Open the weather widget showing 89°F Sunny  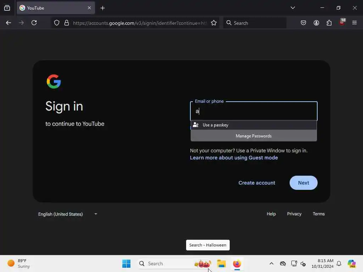point(19,263)
